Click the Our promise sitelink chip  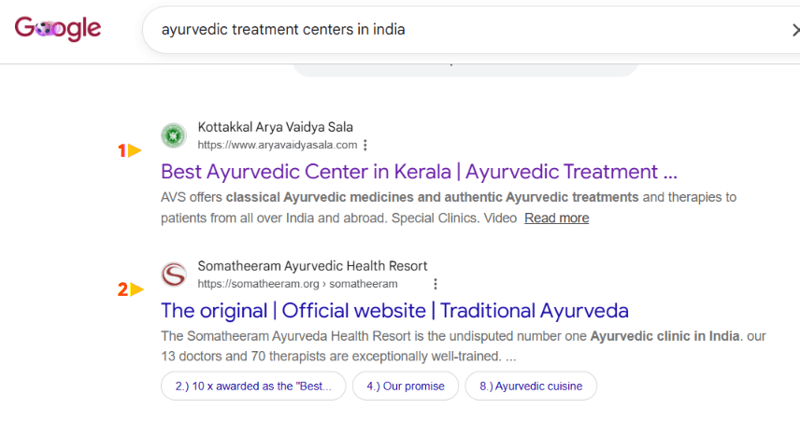406,387
